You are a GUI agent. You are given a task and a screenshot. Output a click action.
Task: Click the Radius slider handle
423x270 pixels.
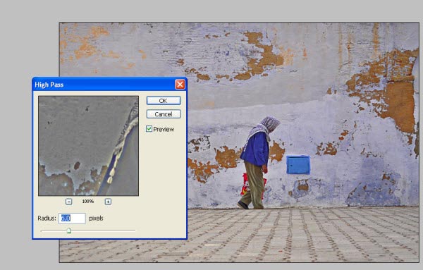tap(69, 231)
